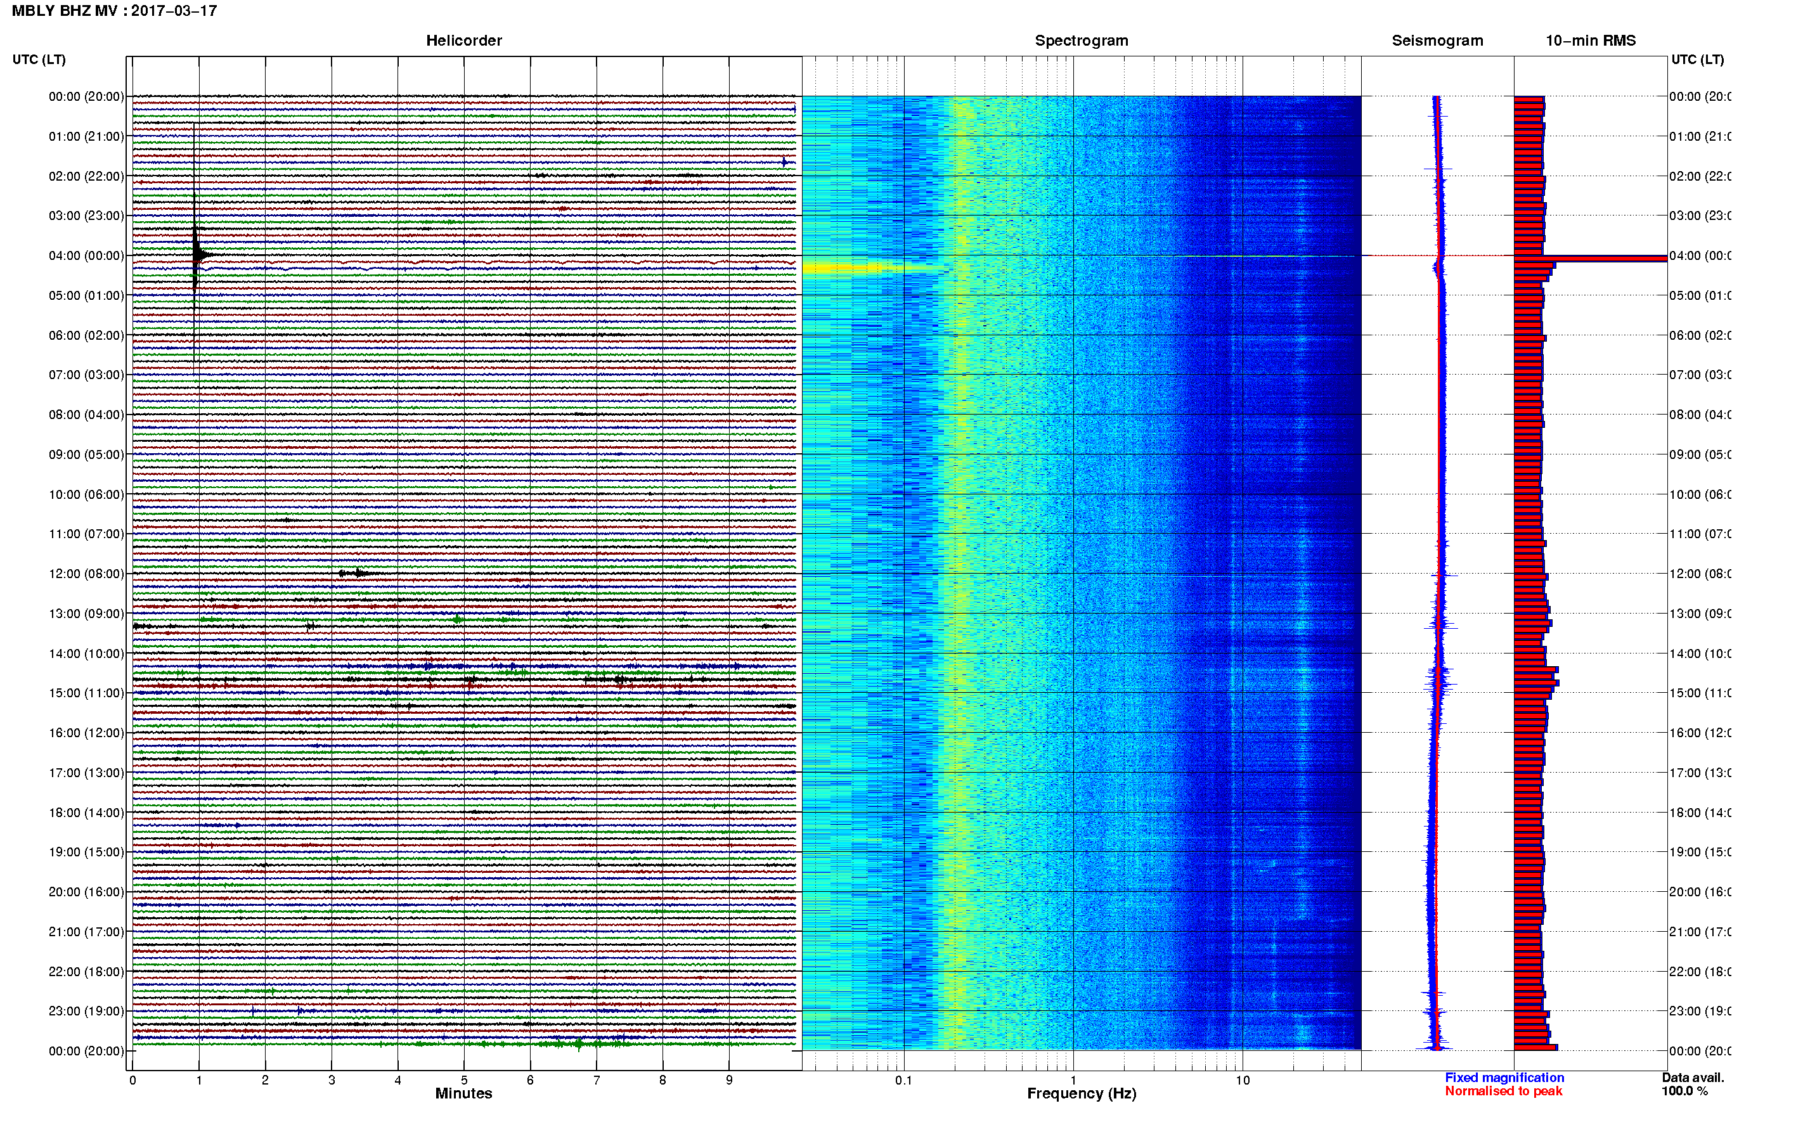Click the left 'UTC (LT)' axis label
1803x1127 pixels.
point(39,60)
